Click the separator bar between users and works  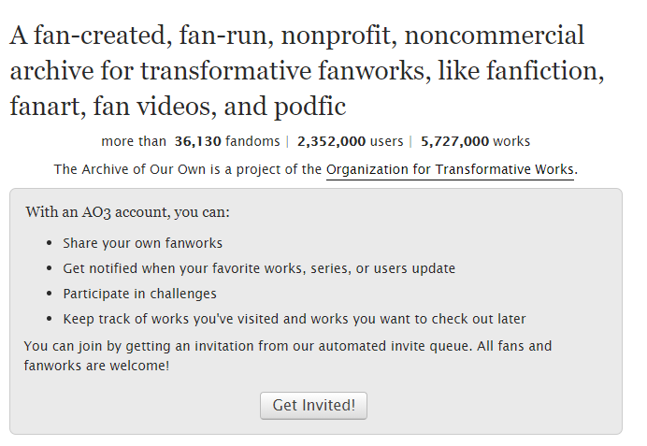(411, 141)
